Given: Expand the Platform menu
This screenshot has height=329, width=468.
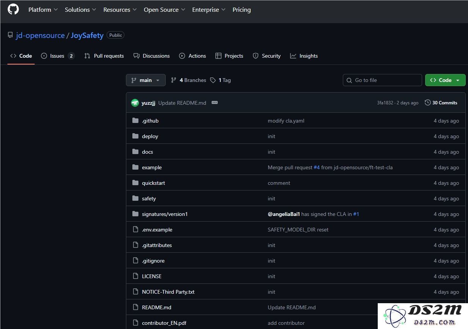Looking at the screenshot, I should pos(43,10).
